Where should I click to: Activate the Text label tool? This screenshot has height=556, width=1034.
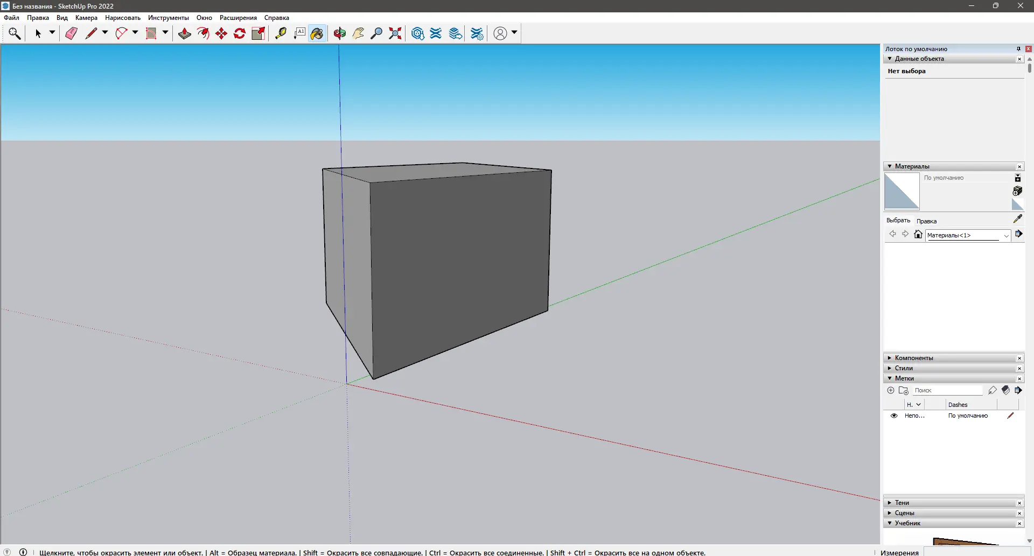(x=299, y=33)
